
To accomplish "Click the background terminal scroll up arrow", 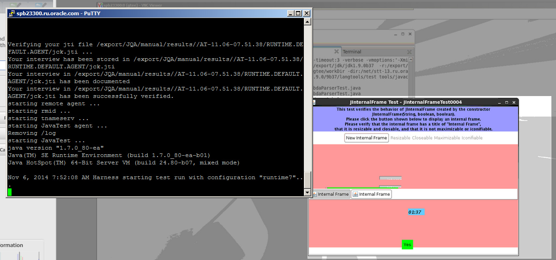I will 410,60.
